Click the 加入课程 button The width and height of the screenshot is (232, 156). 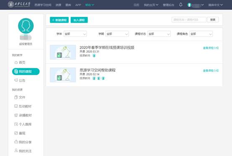[x=79, y=20]
